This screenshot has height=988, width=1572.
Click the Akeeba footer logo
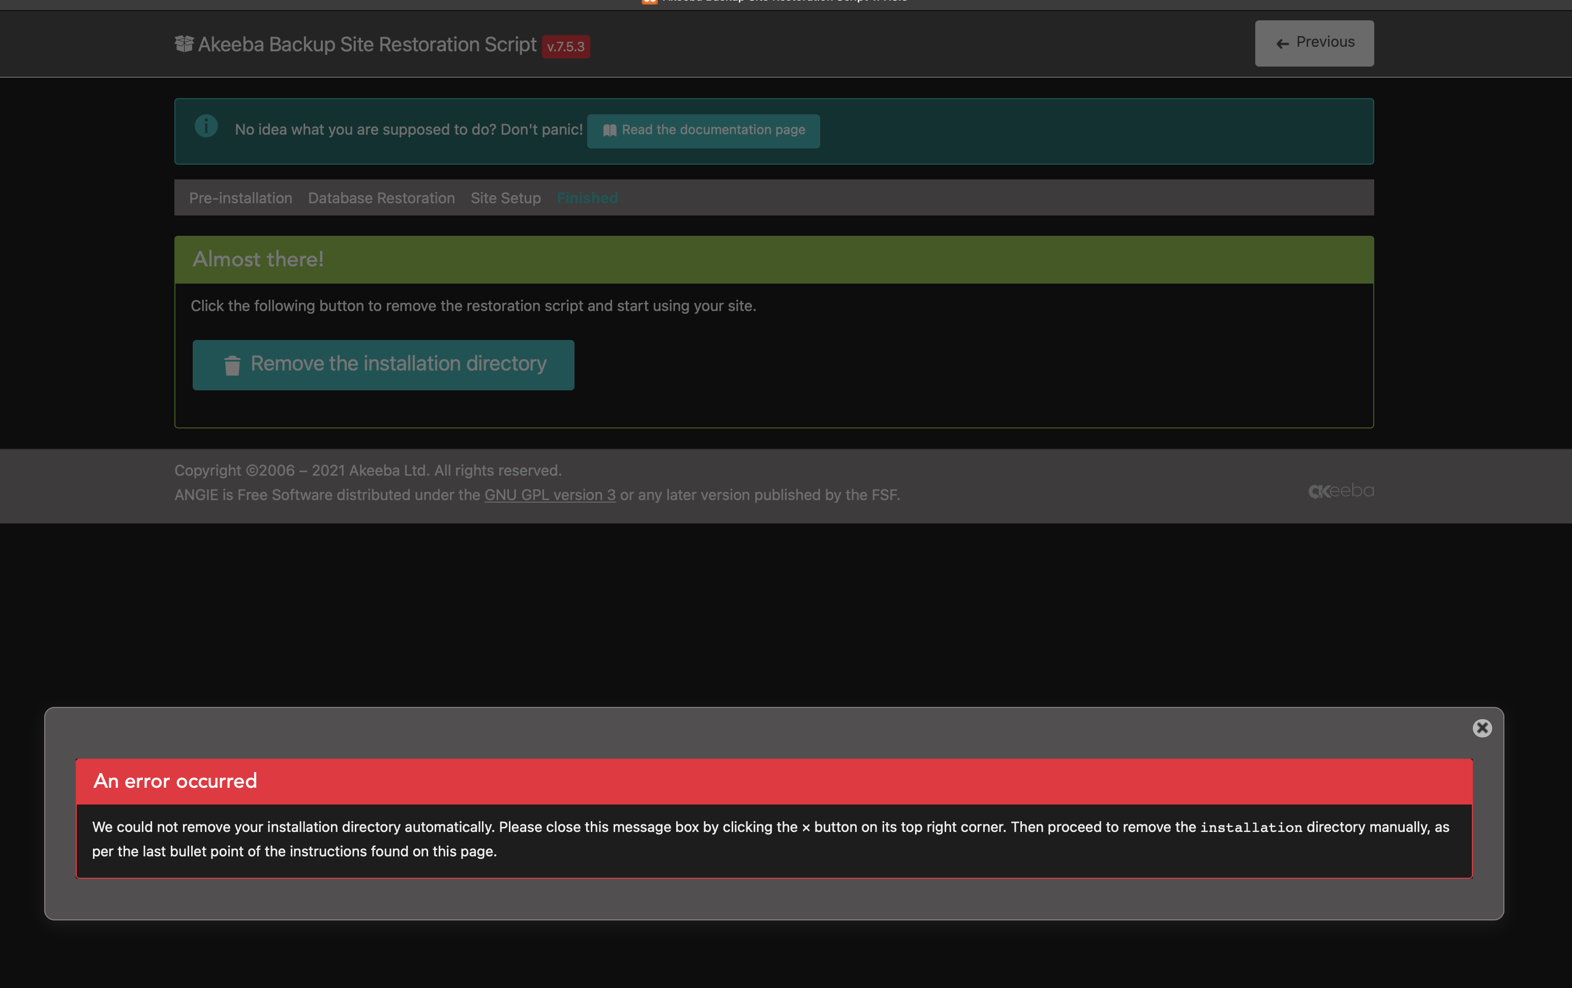[x=1341, y=491]
